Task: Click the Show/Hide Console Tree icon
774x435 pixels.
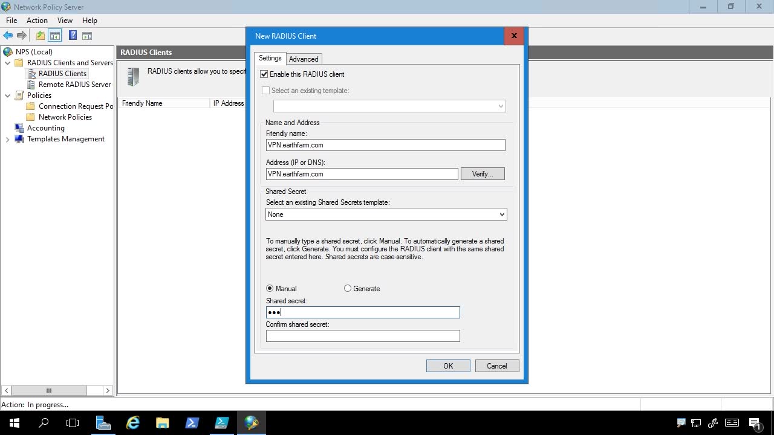Action: 55,36
